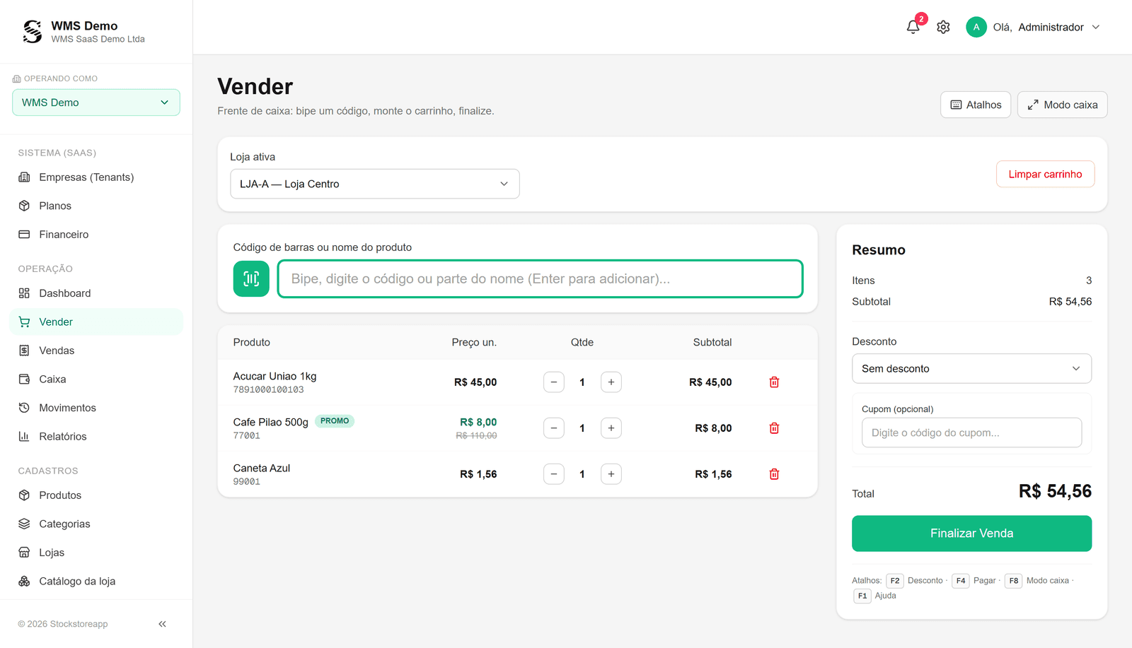1132x648 pixels.
Task: Decrease quantity of Cafe Pilao 500g
Action: pyautogui.click(x=554, y=428)
